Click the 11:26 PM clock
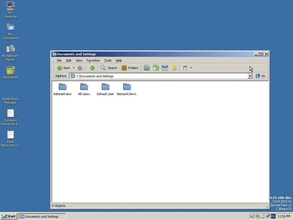 tap(284, 217)
